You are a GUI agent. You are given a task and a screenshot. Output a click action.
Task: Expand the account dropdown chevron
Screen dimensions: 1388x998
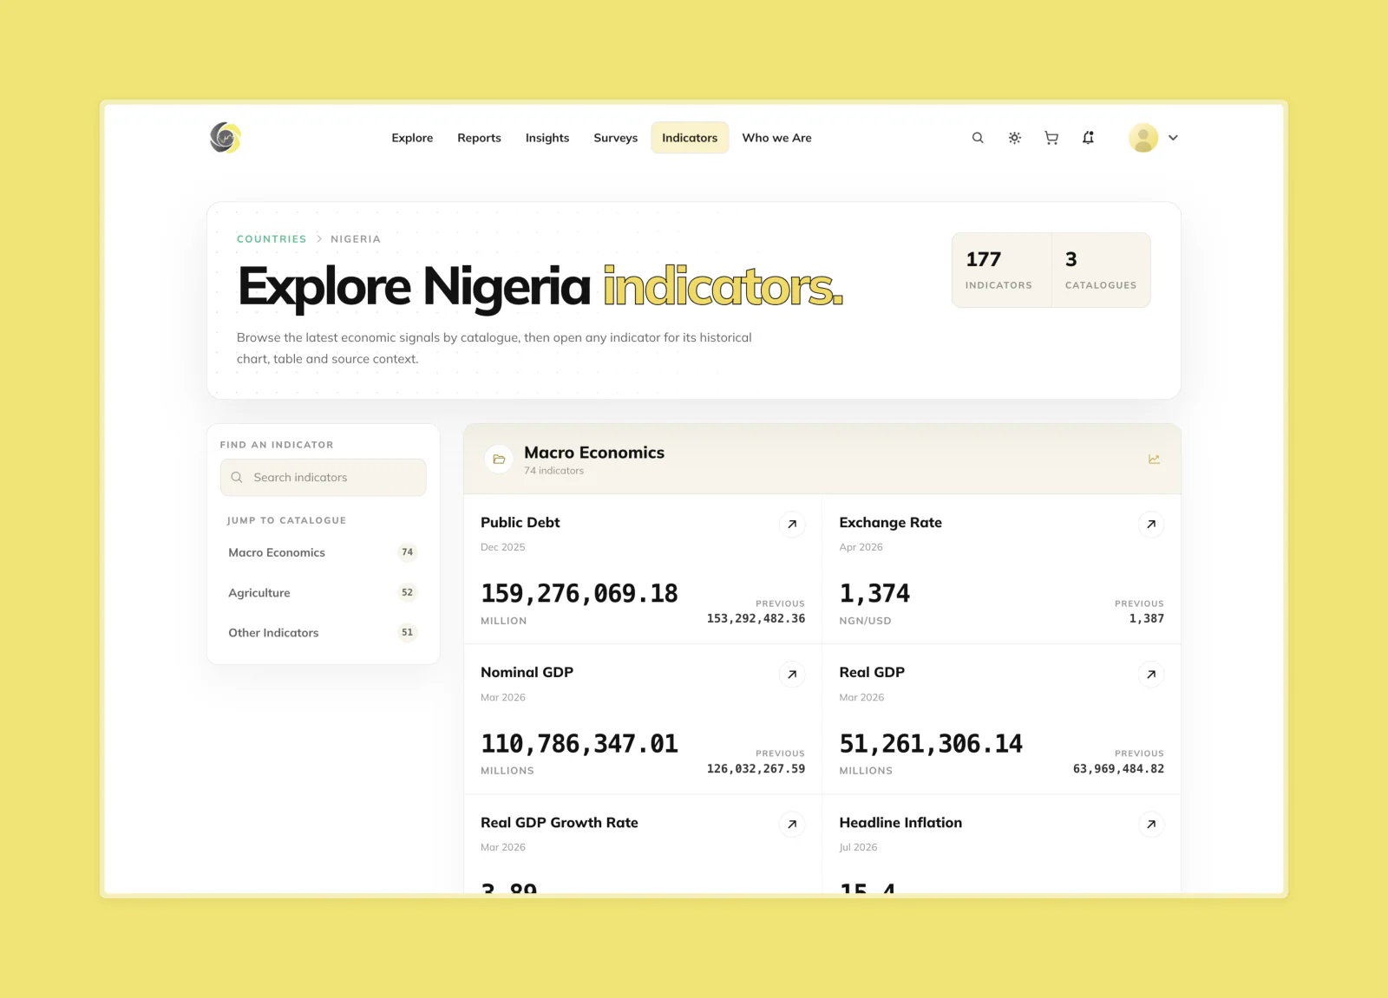click(x=1173, y=138)
